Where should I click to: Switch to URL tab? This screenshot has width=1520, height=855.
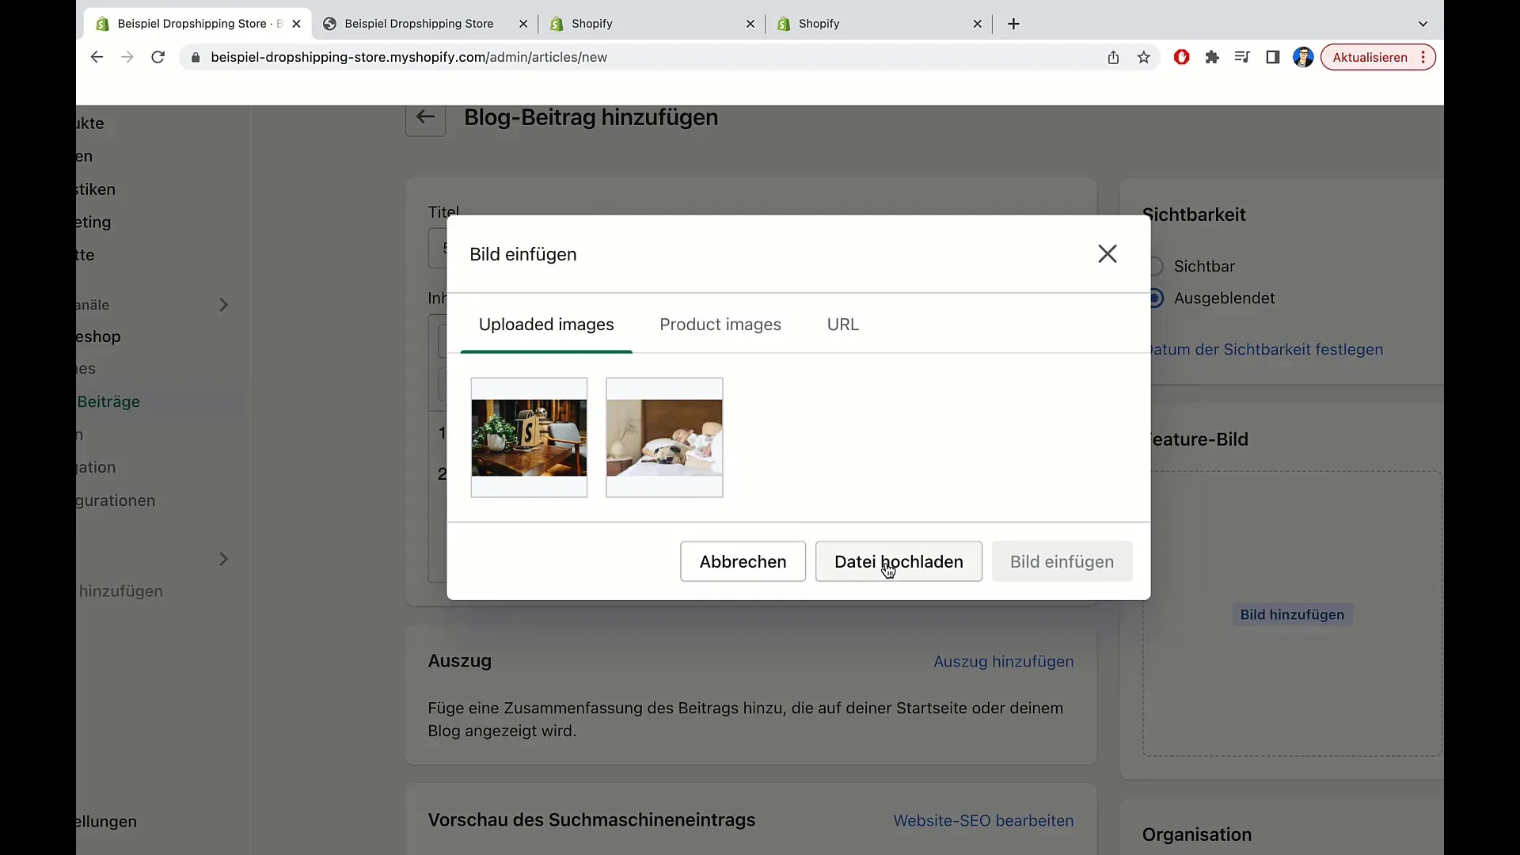coord(843,325)
